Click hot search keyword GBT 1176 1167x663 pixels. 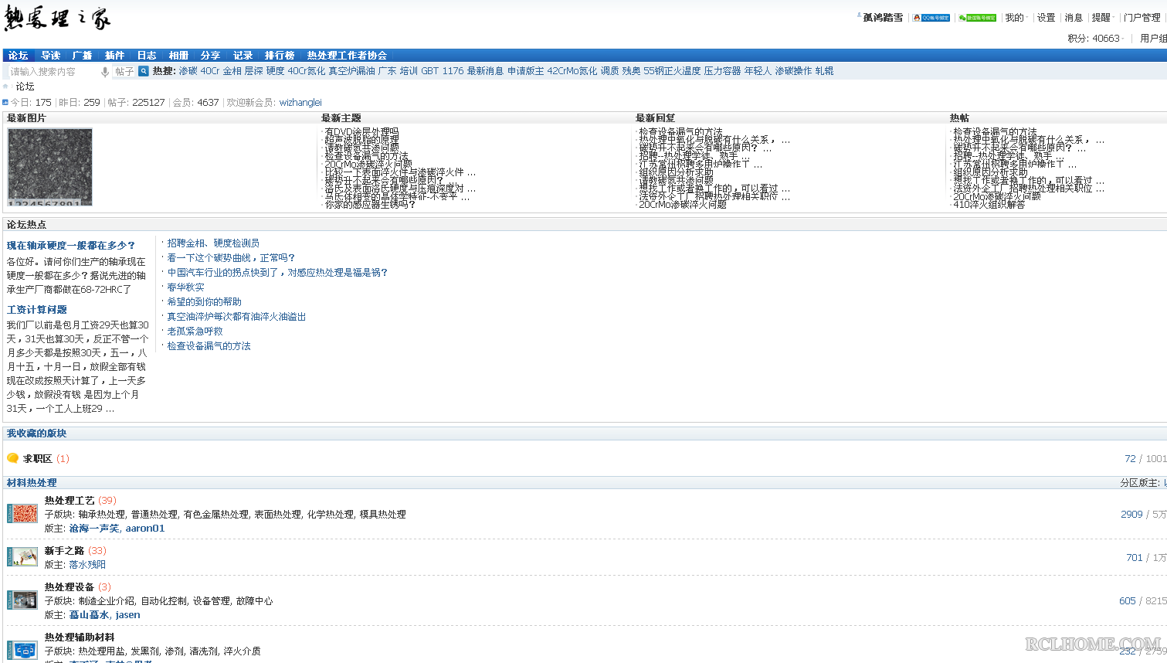[443, 71]
